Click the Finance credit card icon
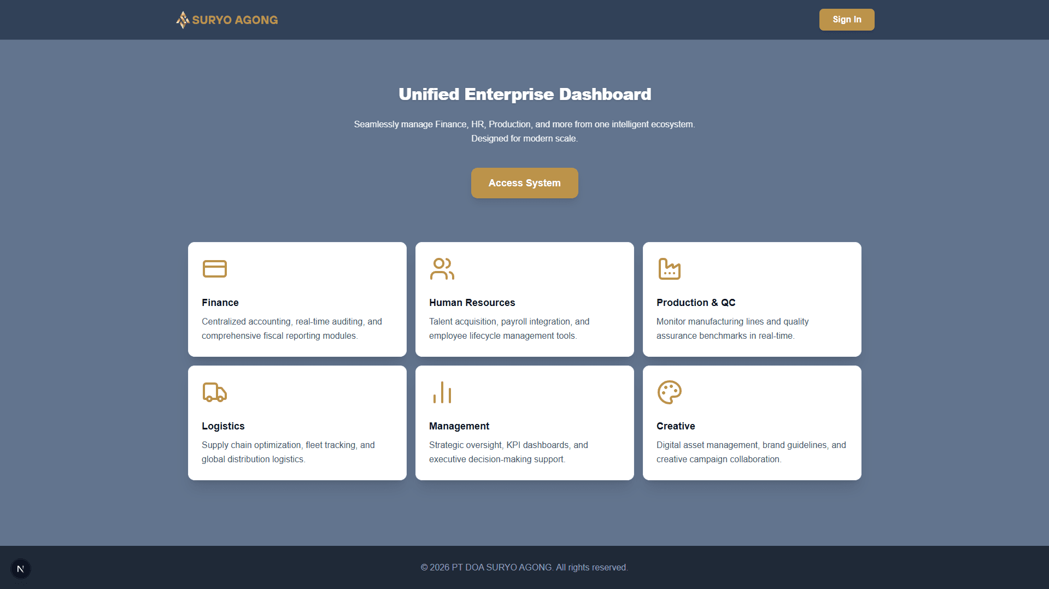Viewport: 1049px width, 589px height. (x=214, y=268)
